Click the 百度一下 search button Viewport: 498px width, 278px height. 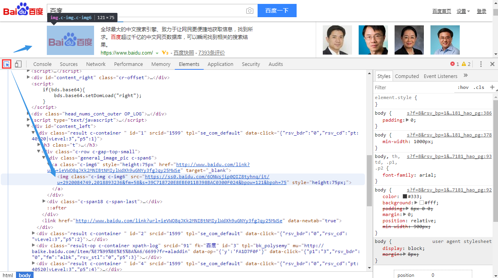coord(277,11)
